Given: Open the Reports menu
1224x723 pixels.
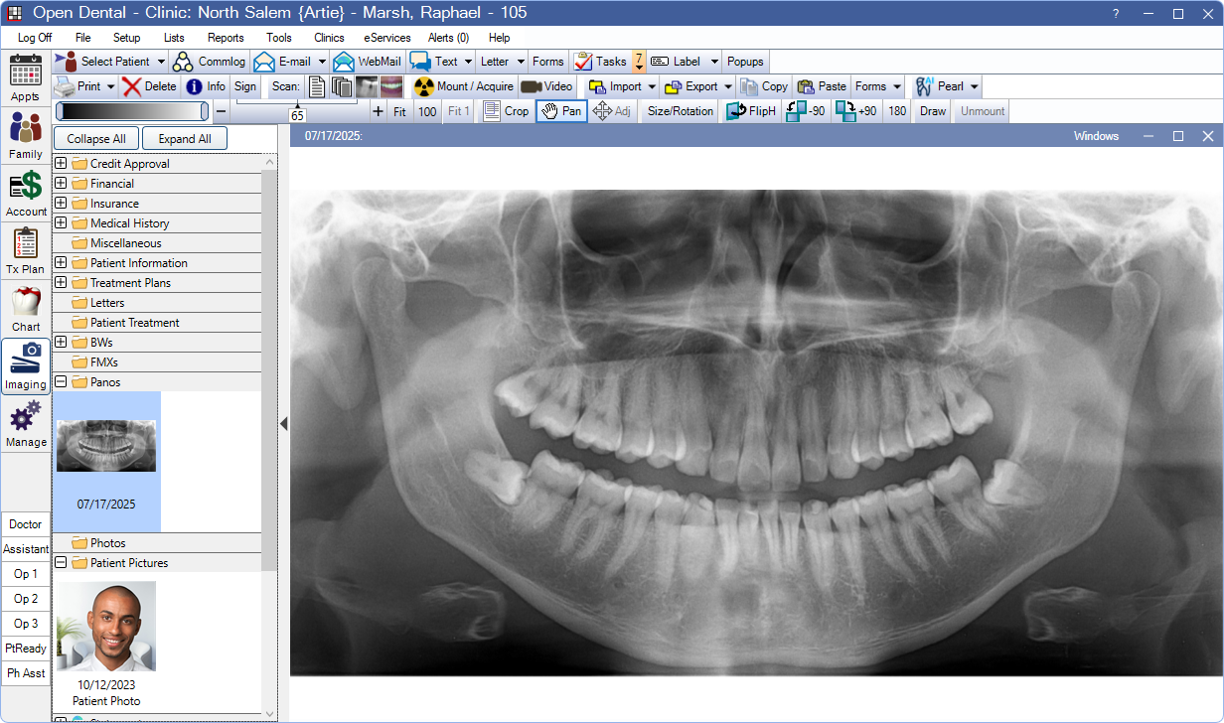Looking at the screenshot, I should click(226, 37).
